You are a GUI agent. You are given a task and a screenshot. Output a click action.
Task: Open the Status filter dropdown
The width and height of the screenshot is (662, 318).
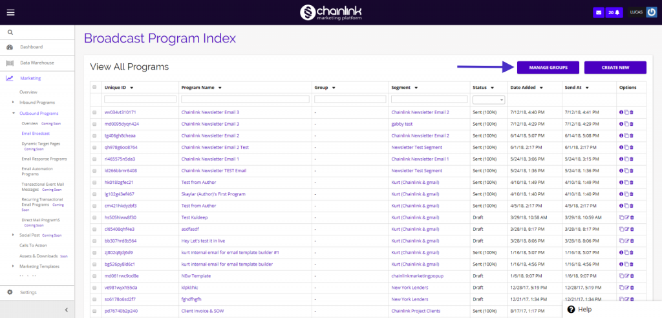coord(489,100)
